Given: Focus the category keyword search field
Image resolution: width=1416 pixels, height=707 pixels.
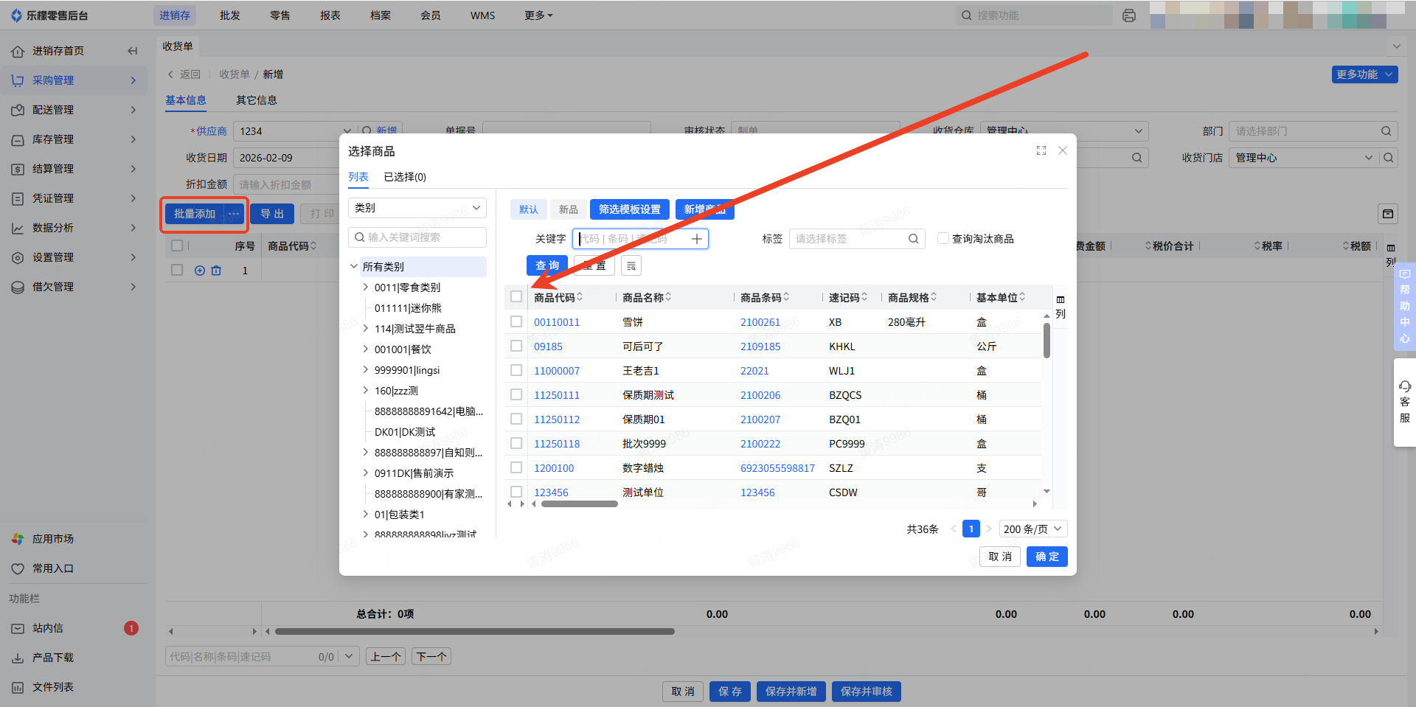Looking at the screenshot, I should (x=417, y=237).
